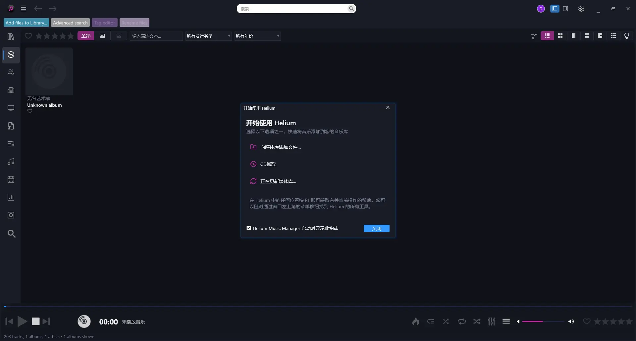Open Advanced search

[x=70, y=23]
